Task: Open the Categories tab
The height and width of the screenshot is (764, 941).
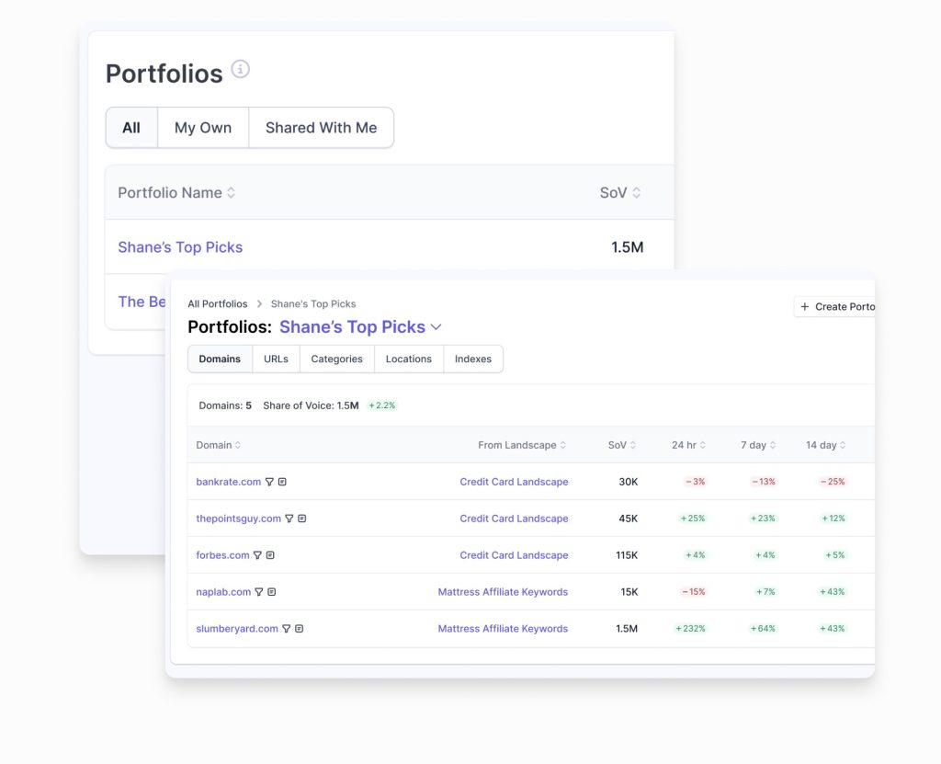Action: (336, 359)
